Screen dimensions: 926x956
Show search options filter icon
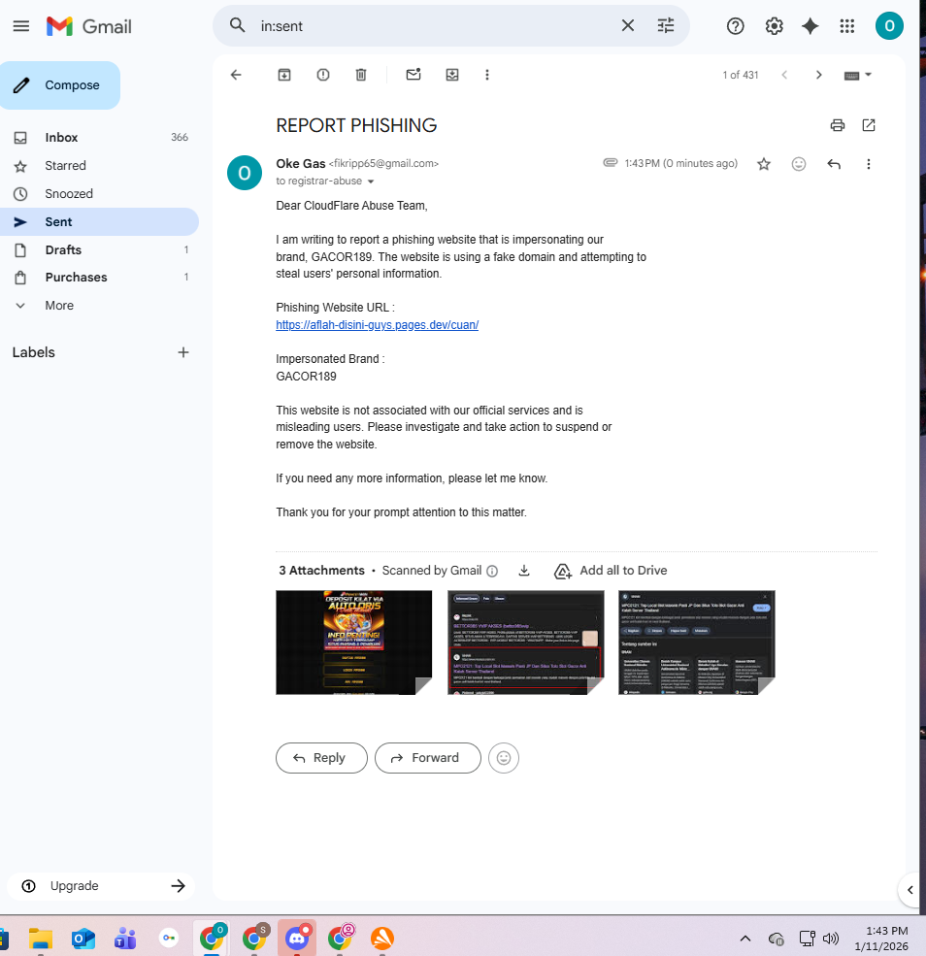666,25
